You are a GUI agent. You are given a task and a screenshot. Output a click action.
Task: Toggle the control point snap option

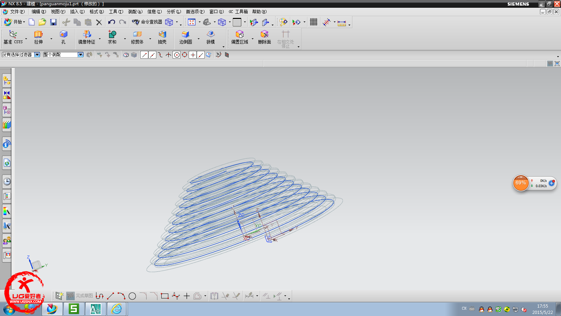[x=160, y=55]
